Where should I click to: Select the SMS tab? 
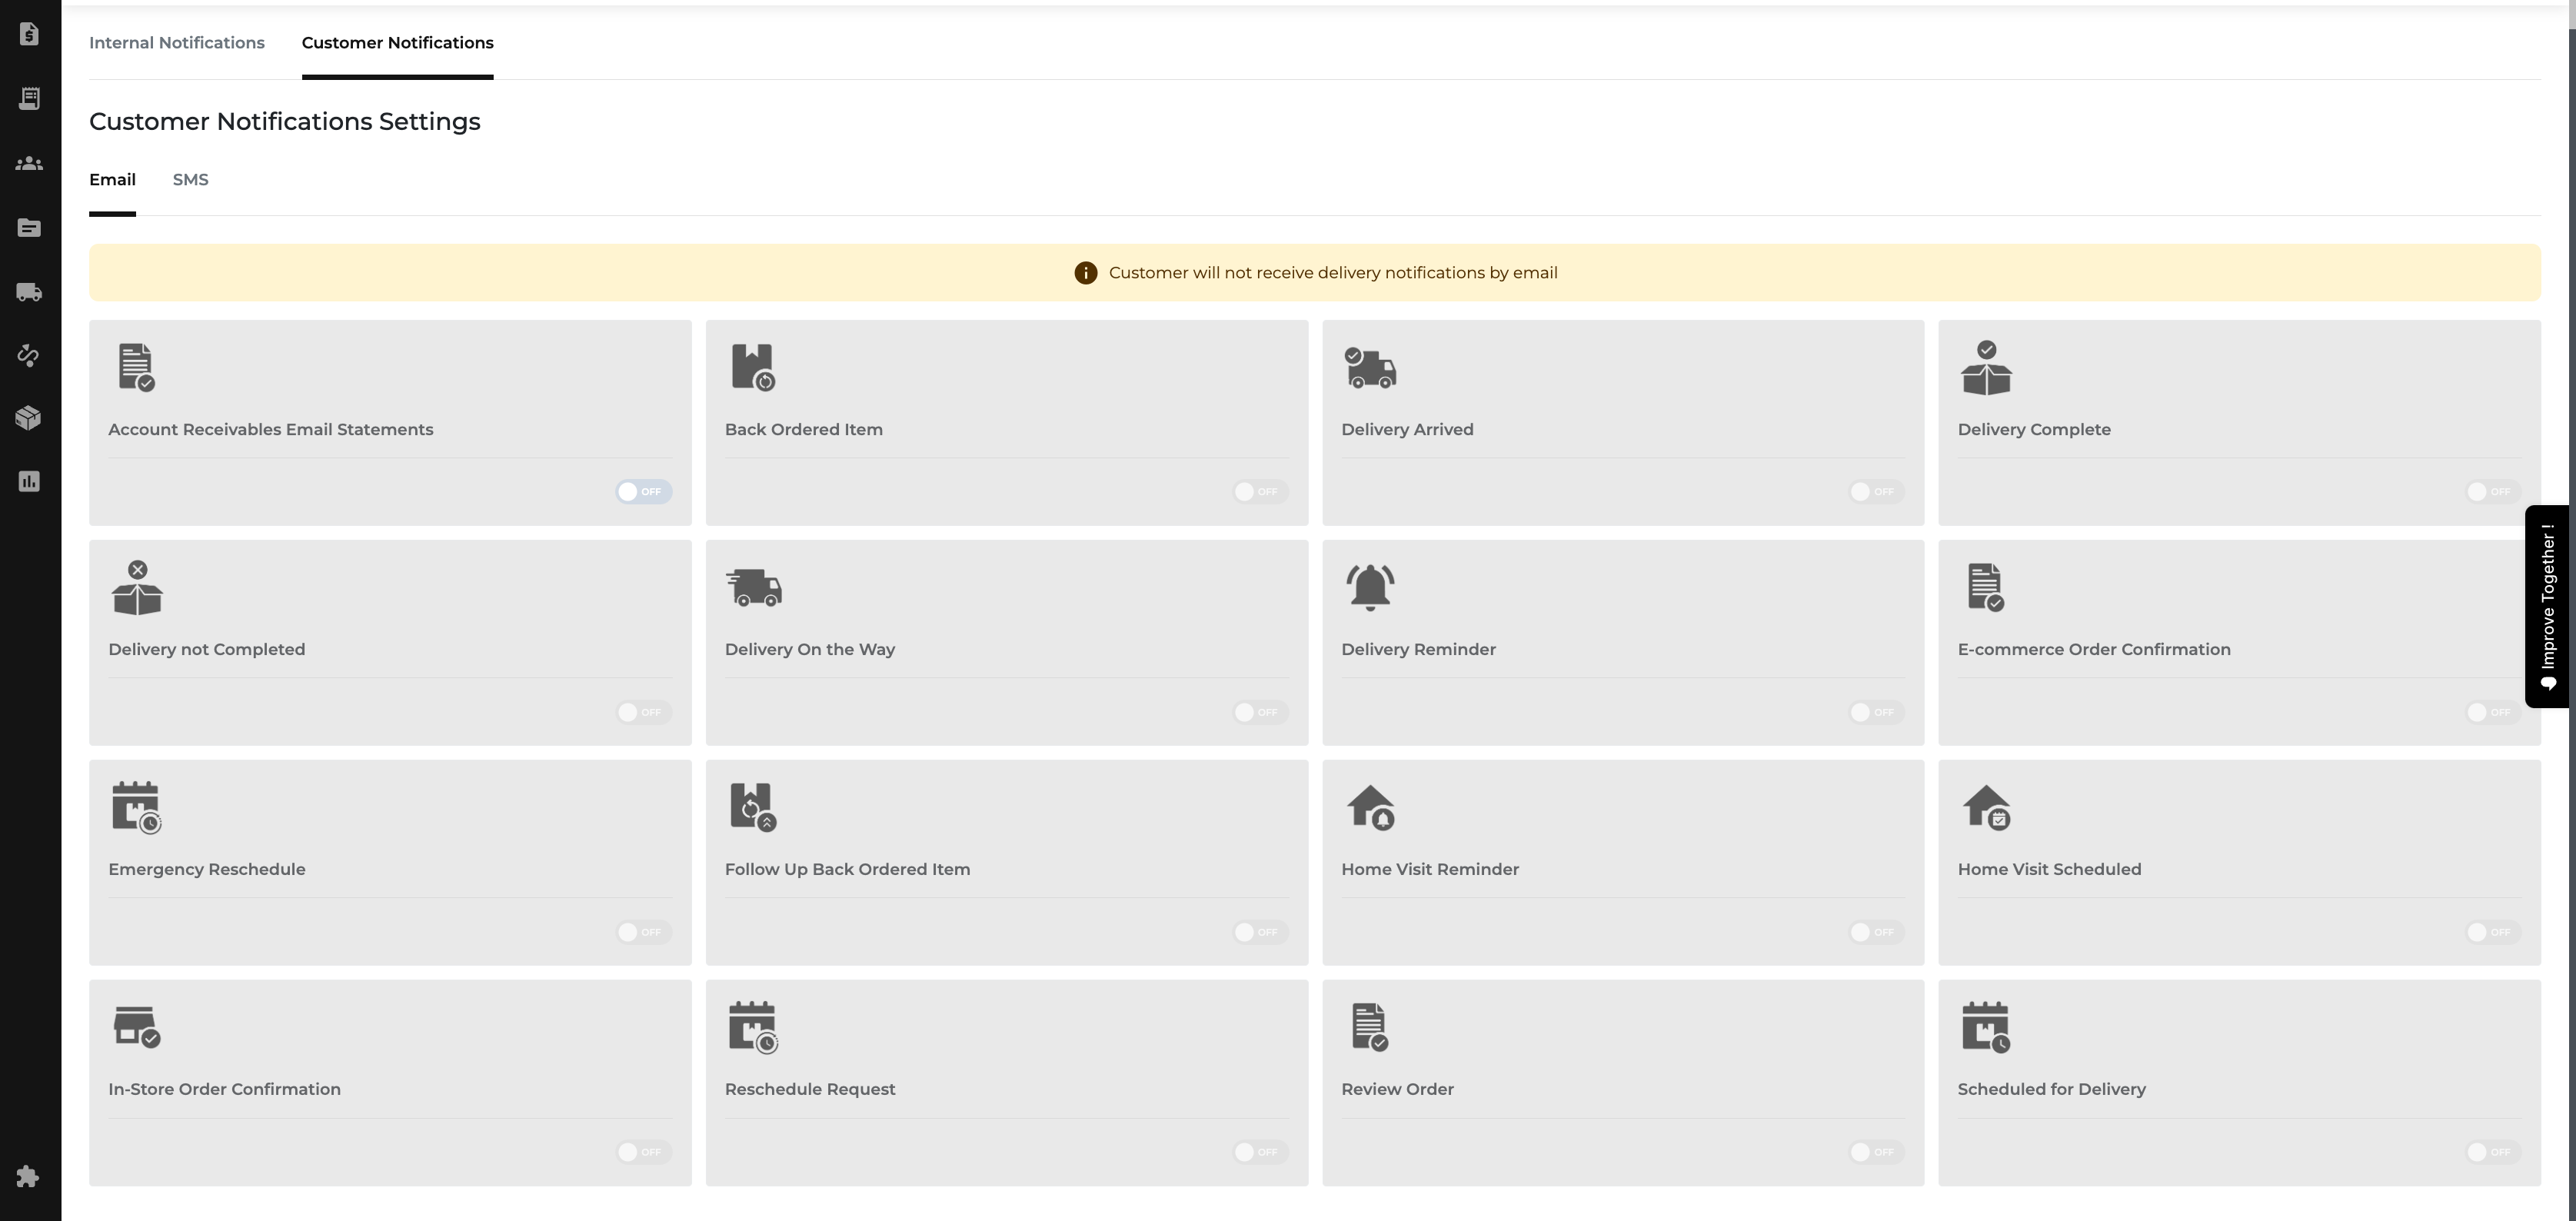coord(190,180)
